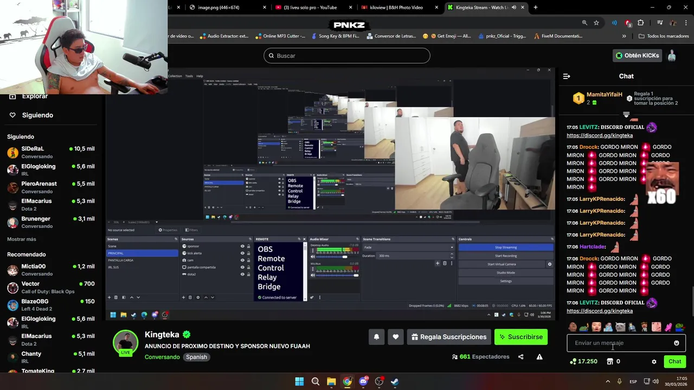The width and height of the screenshot is (694, 390).
Task: Bookmark this page with the star icon
Action: 596,23
